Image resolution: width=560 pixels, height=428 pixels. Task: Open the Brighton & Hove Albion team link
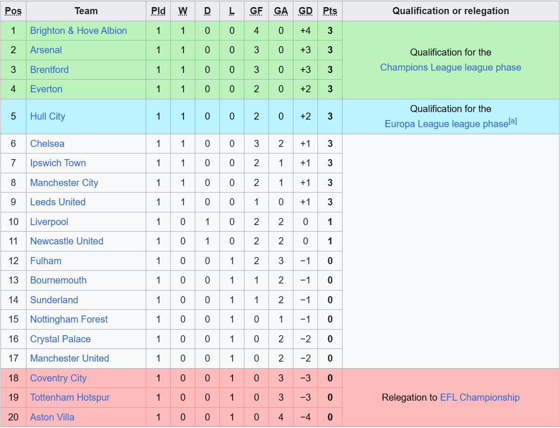point(78,31)
